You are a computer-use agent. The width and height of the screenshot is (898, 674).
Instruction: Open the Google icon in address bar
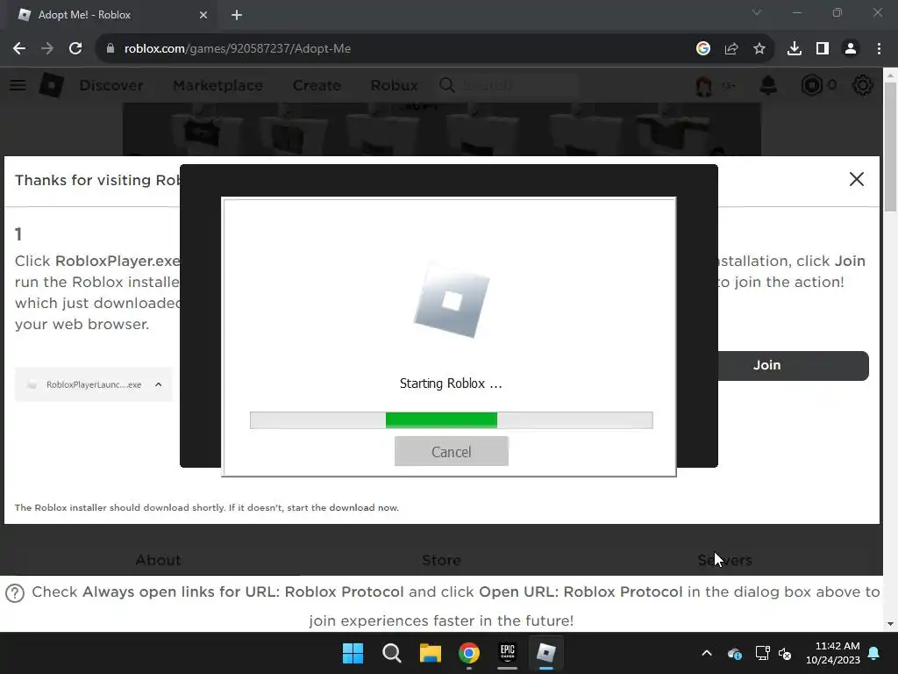coord(703,49)
